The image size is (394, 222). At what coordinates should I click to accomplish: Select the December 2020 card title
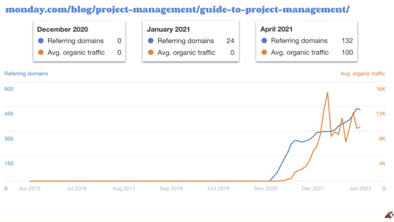point(62,29)
